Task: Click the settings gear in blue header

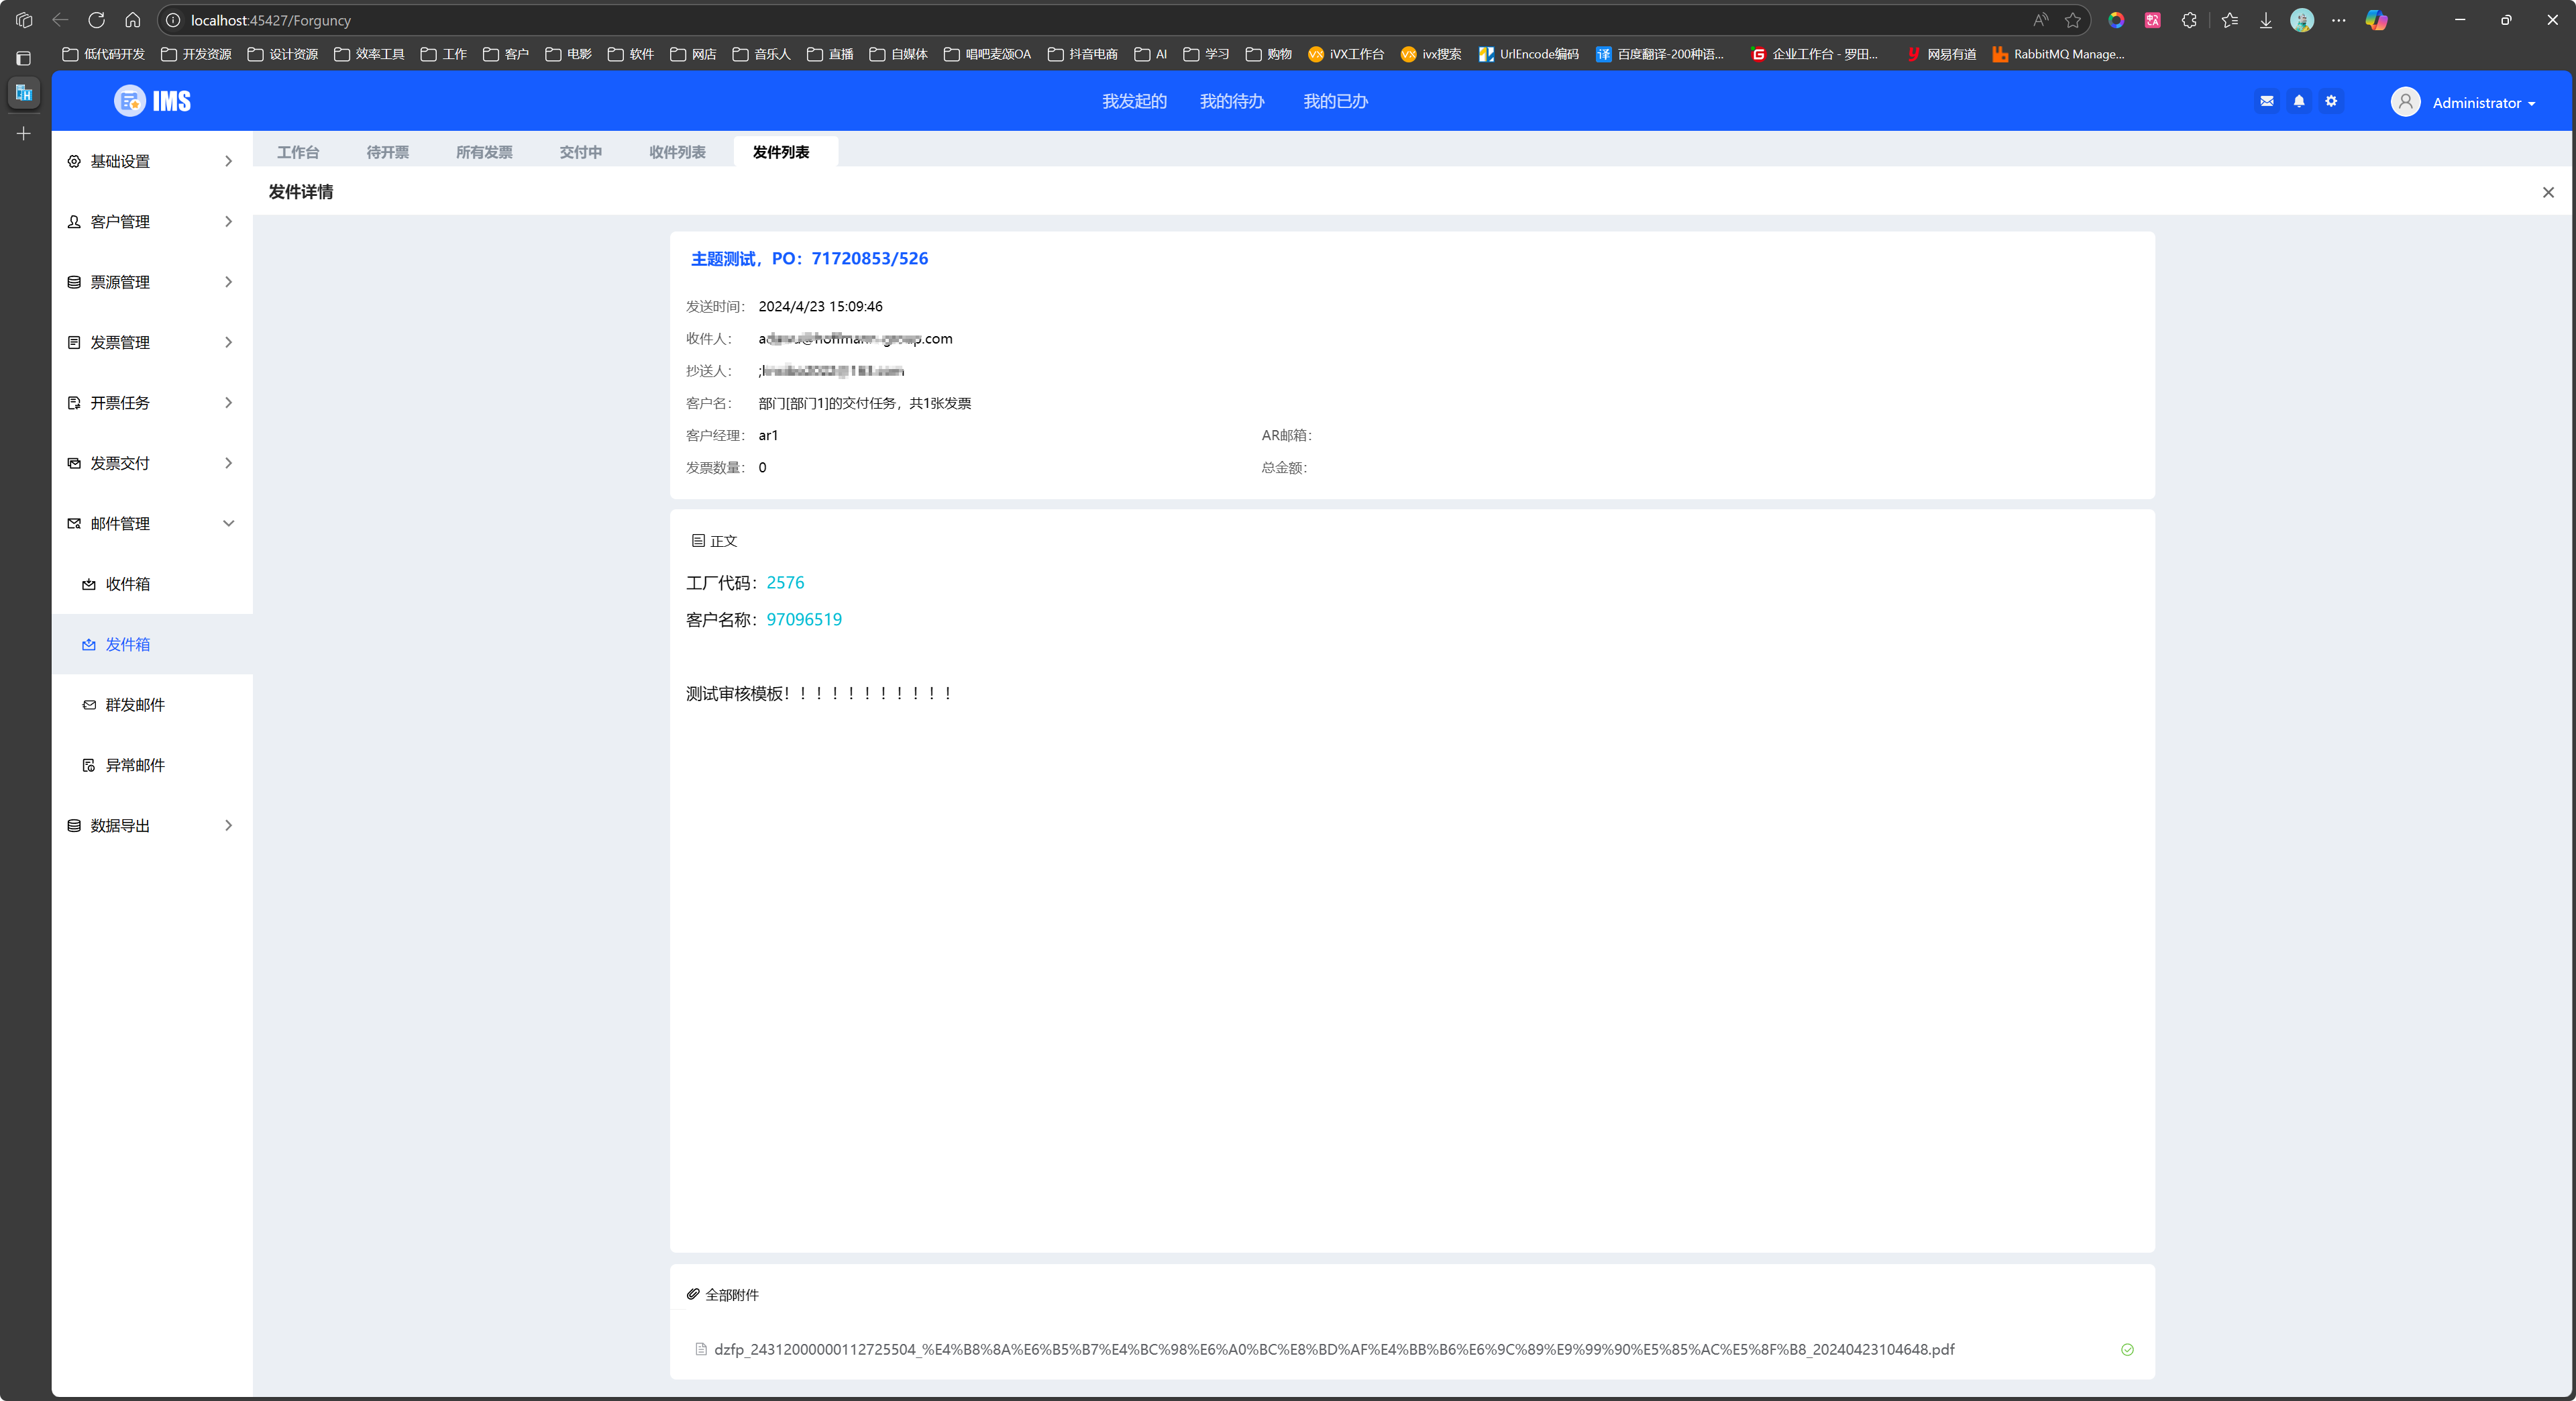Action: pyautogui.click(x=2331, y=101)
